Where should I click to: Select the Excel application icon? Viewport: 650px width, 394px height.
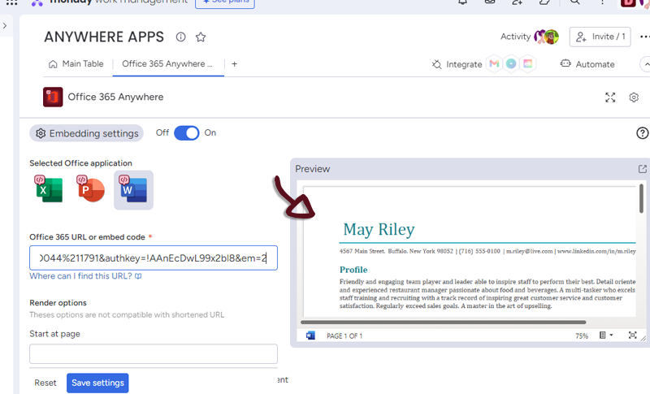(49, 189)
